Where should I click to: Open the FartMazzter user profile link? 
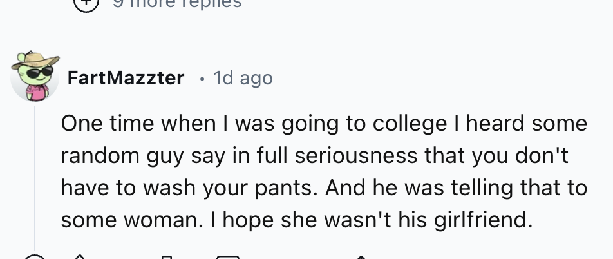pos(126,79)
